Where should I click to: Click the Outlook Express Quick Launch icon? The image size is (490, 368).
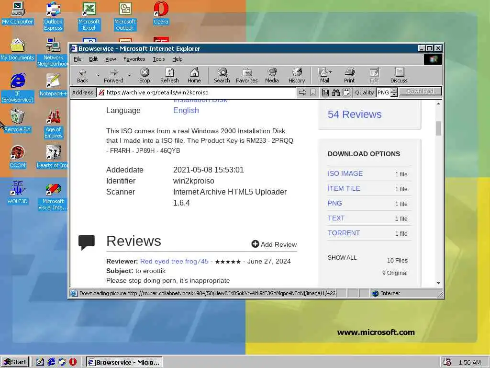[62, 362]
